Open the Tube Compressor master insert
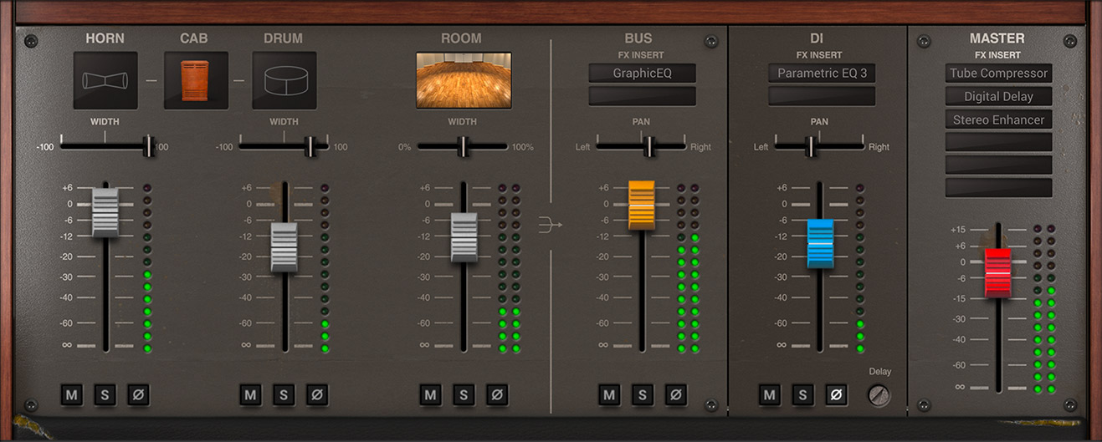The width and height of the screenshot is (1102, 442). (998, 74)
